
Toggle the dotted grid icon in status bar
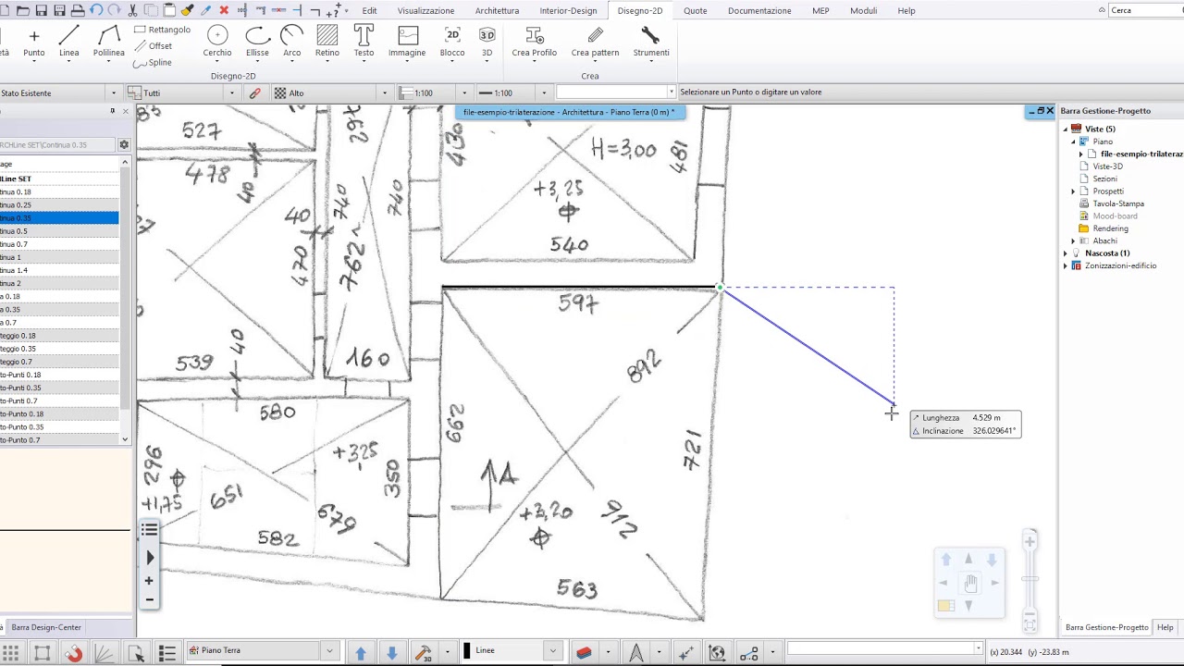tap(11, 652)
